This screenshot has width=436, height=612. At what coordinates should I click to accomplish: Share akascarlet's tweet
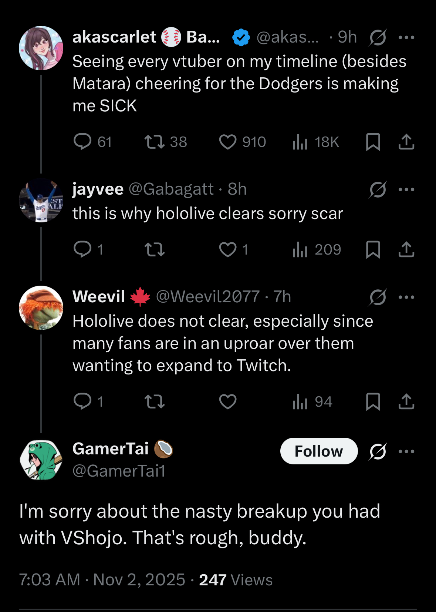tap(406, 142)
